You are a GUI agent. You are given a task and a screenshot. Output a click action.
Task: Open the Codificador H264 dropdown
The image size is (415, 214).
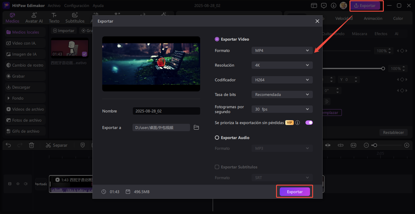282,80
